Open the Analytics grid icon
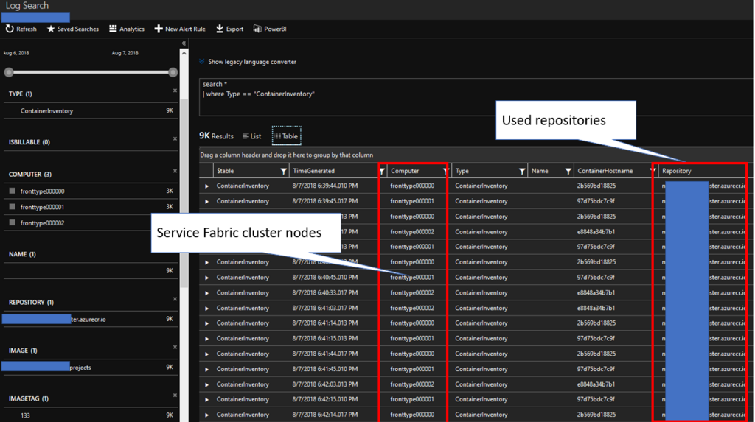 (113, 29)
